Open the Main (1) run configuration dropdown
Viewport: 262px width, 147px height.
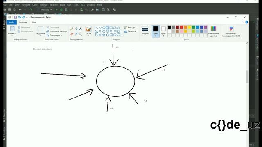[x=45, y=10]
